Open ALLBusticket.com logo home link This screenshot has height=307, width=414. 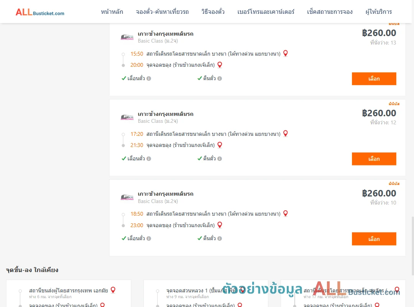[40, 12]
